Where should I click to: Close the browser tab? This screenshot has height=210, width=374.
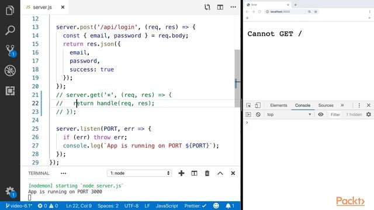pyautogui.click(x=288, y=5)
